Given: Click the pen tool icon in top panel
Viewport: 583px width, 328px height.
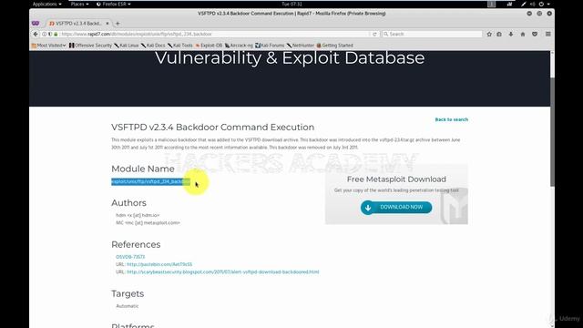Looking at the screenshot, I should (524, 4).
